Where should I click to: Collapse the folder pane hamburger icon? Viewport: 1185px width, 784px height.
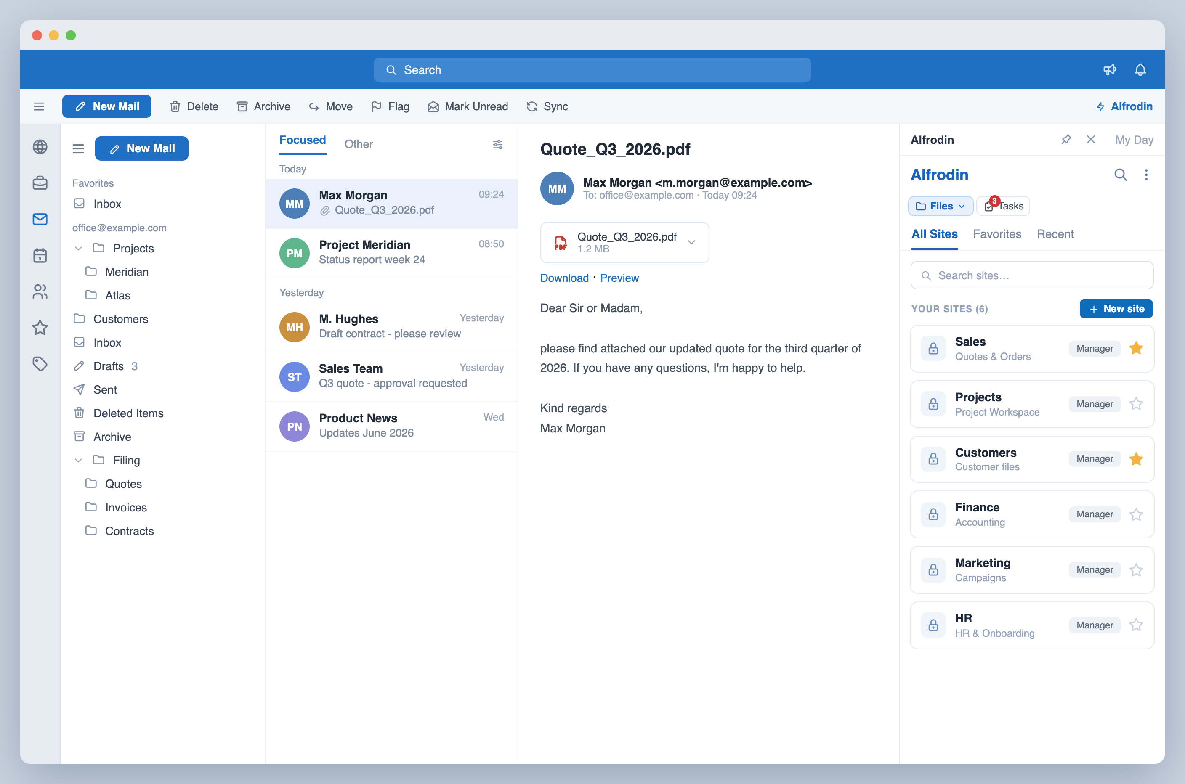click(78, 148)
